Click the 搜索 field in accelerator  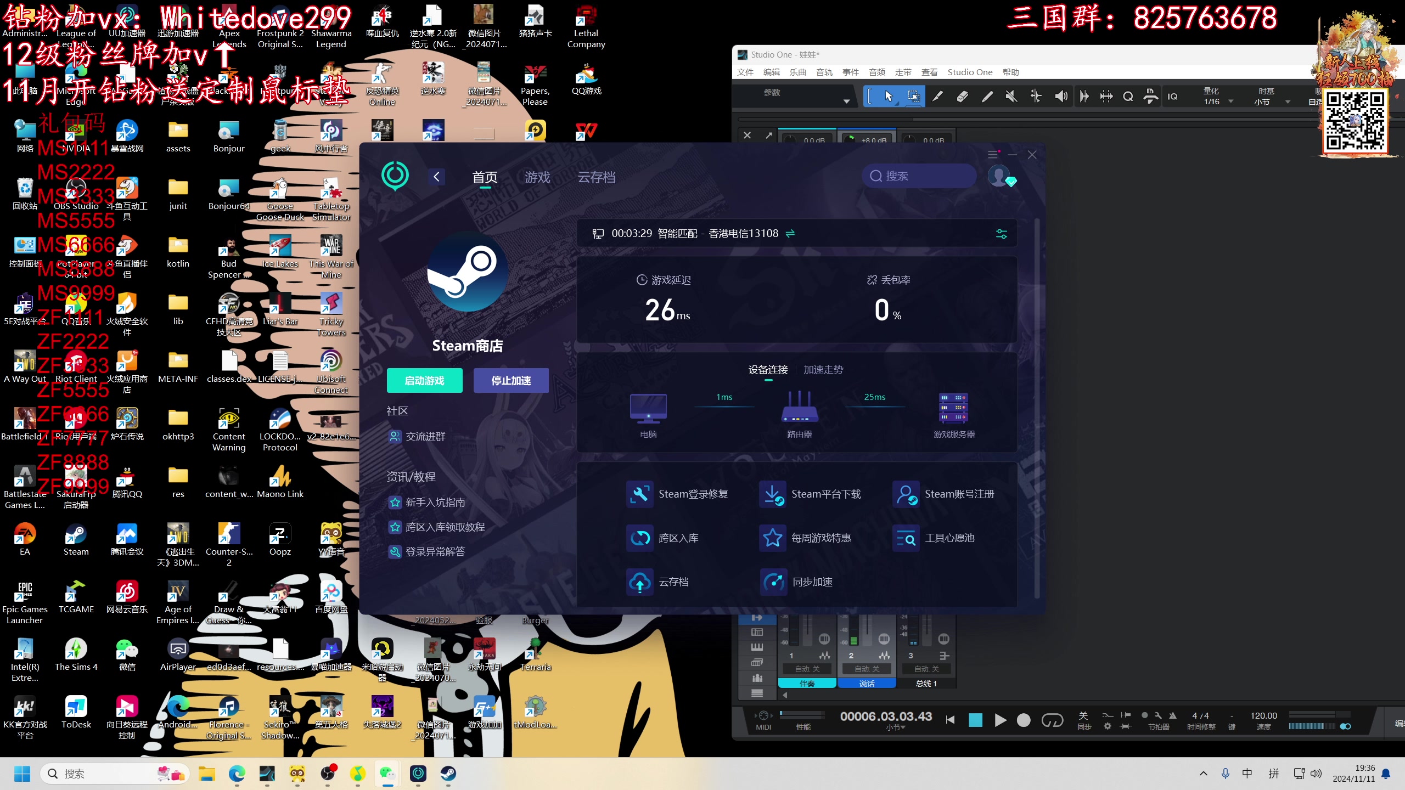click(919, 176)
